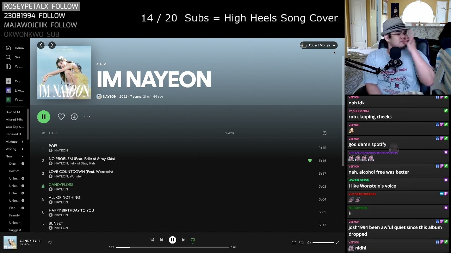Like CANDYFLOSS with the now-playing heart

(50, 242)
